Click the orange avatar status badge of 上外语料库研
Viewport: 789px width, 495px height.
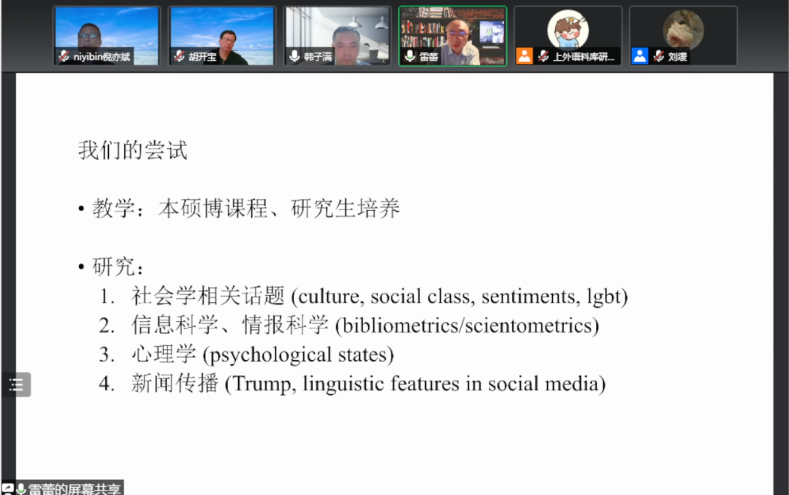pyautogui.click(x=526, y=55)
